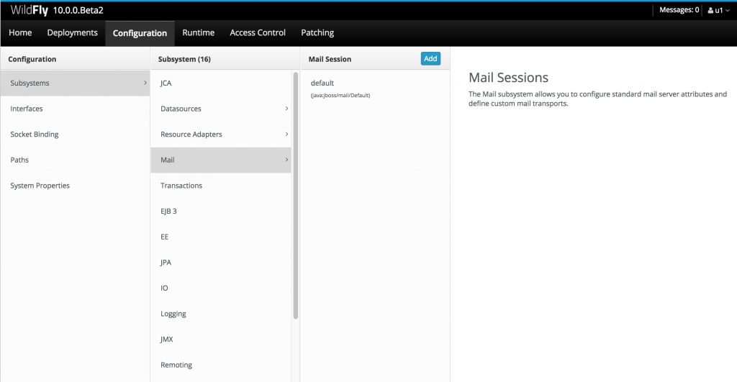
Task: Click the Subsystem column scrollbar
Action: coord(296,196)
